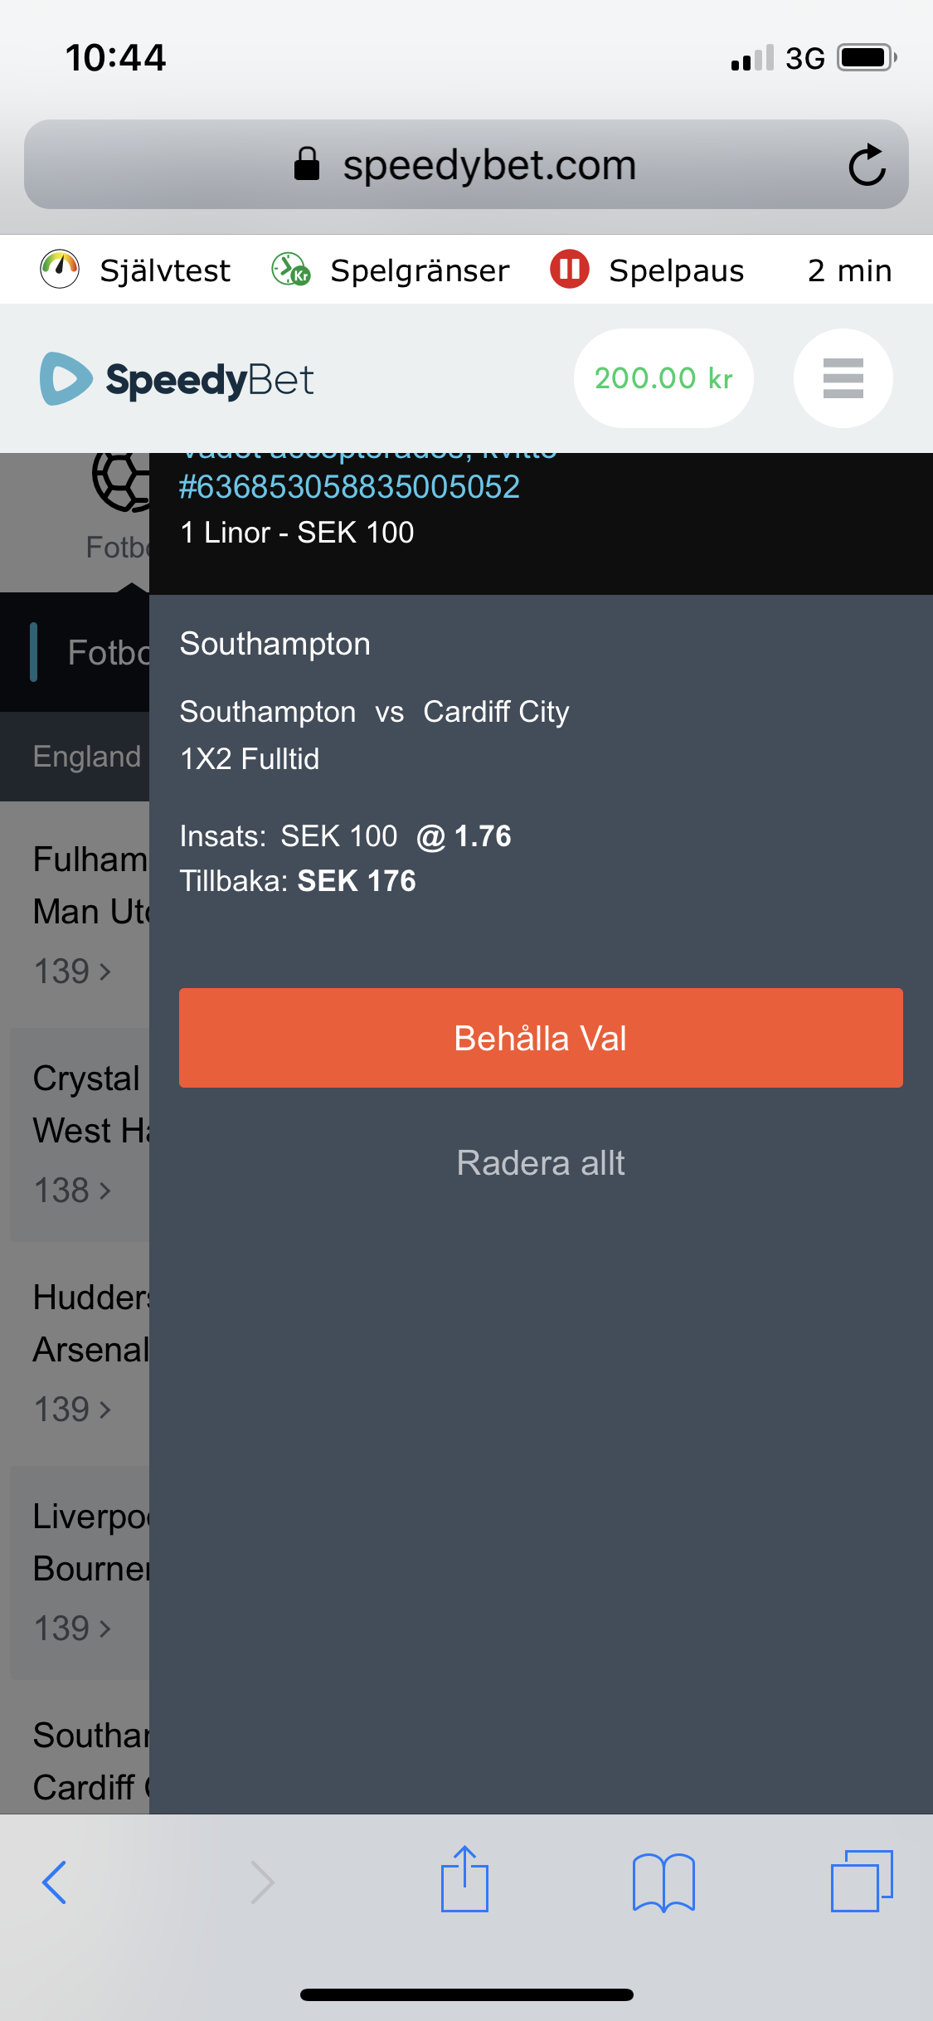933x2021 pixels.
Task: Tap the Självtest gauge icon
Action: click(x=60, y=270)
